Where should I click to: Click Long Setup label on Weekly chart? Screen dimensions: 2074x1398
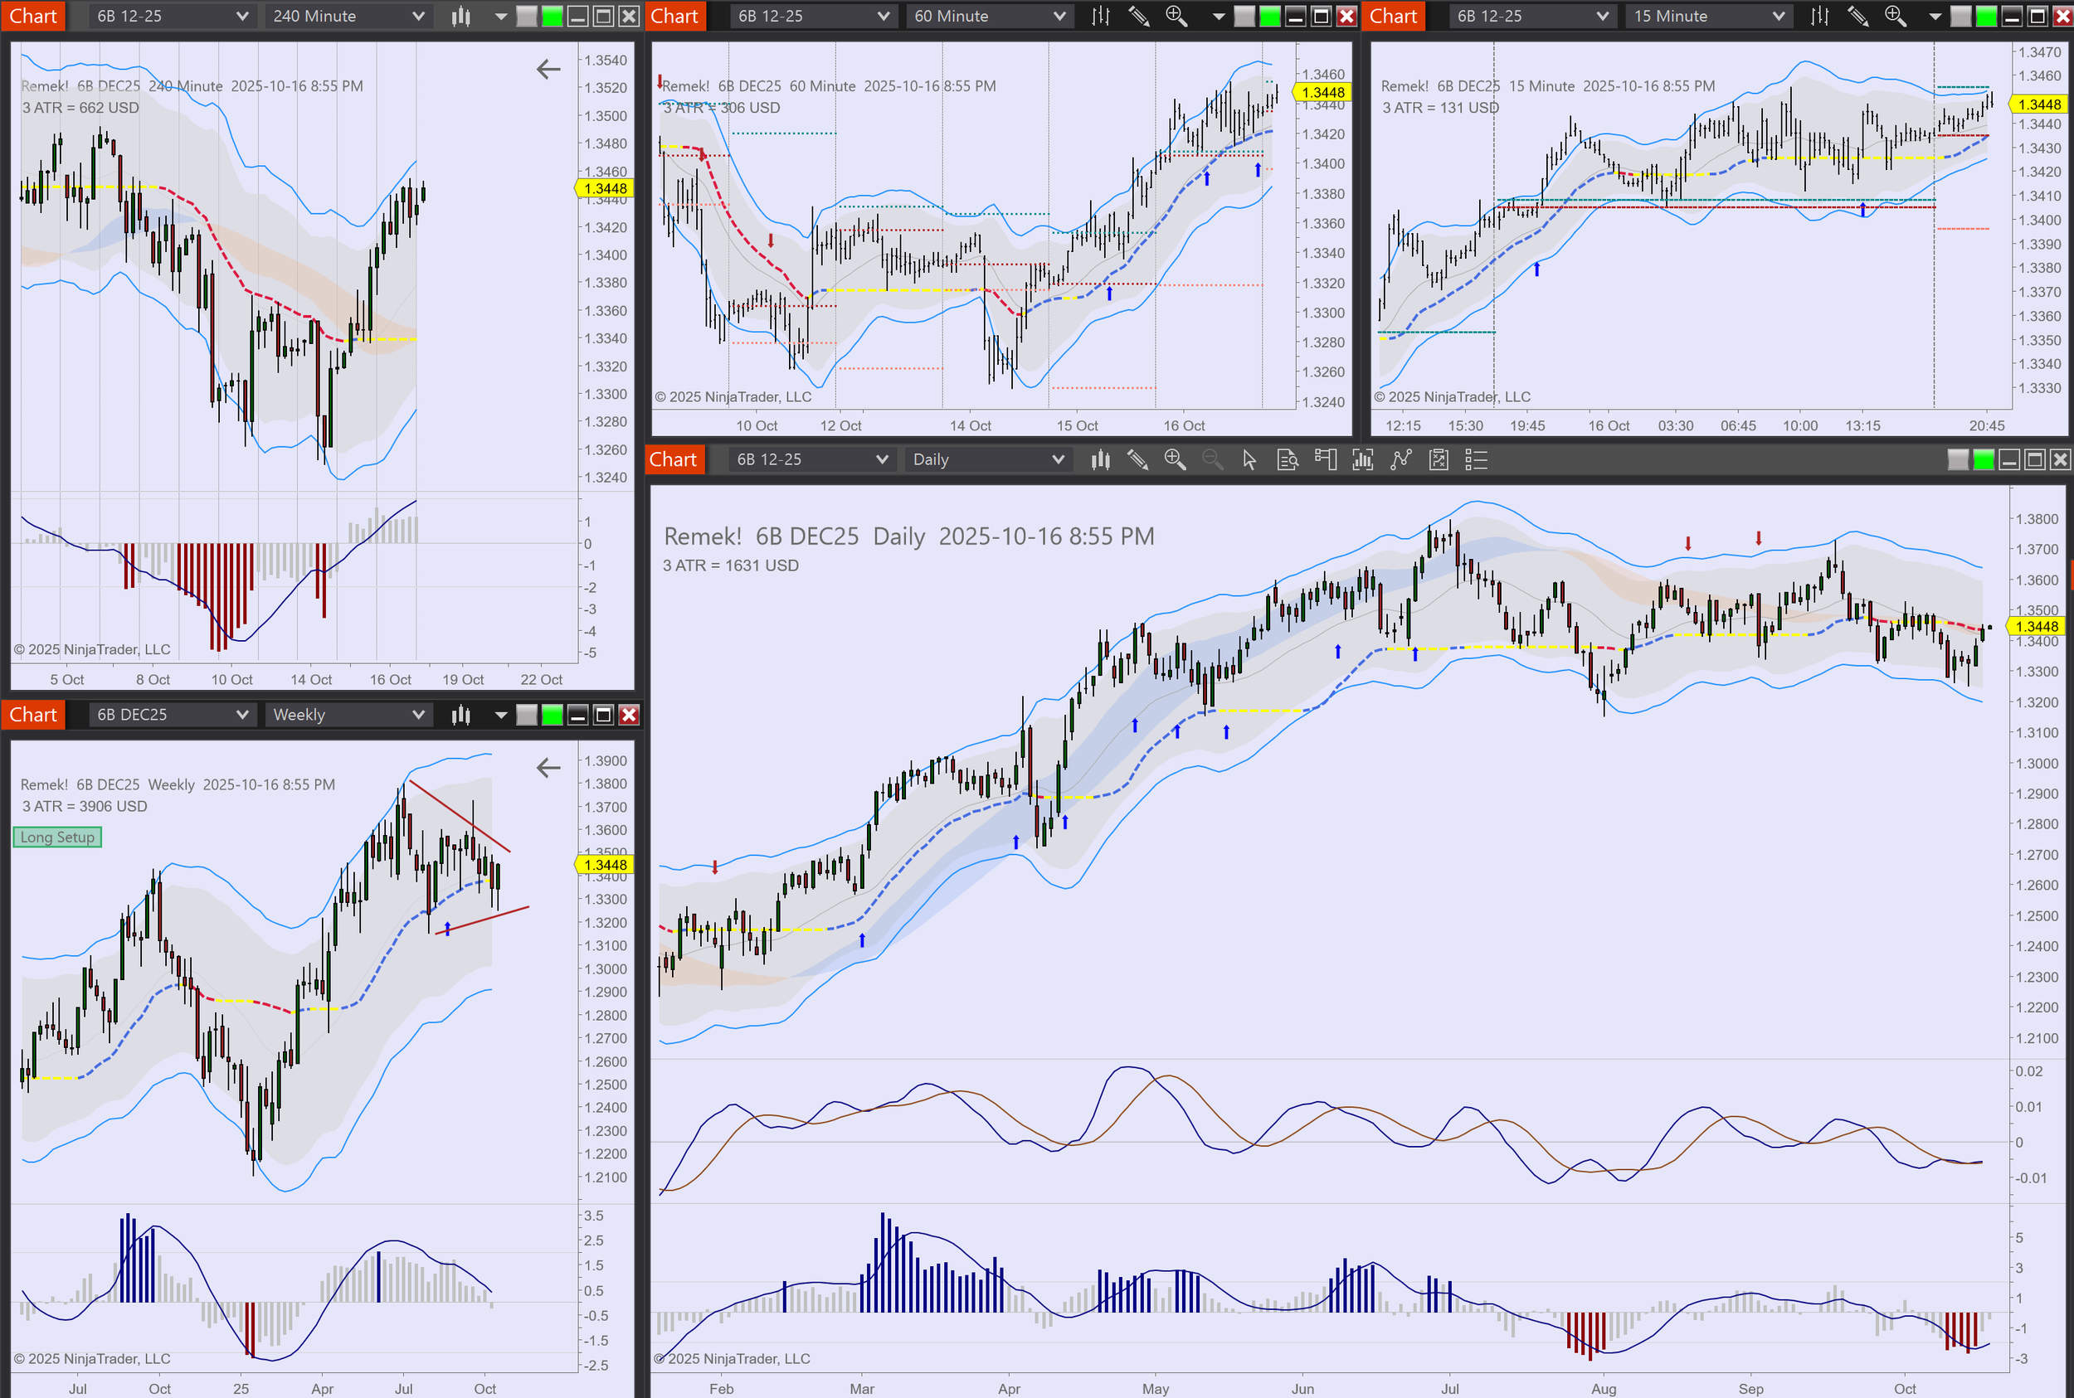(57, 837)
